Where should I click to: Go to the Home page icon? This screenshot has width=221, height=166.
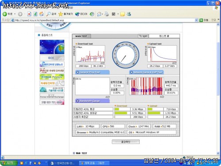click(42, 14)
